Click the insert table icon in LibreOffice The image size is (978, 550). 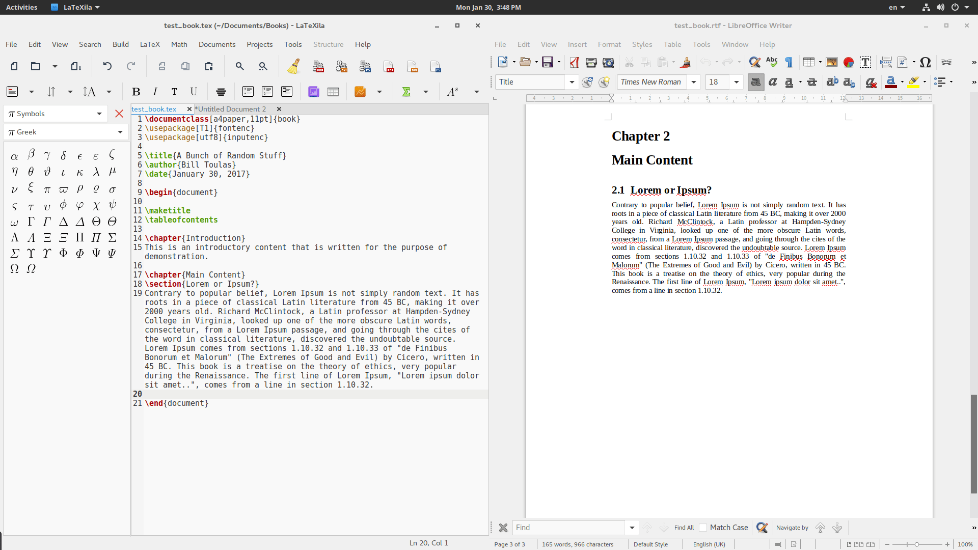pyautogui.click(x=808, y=62)
